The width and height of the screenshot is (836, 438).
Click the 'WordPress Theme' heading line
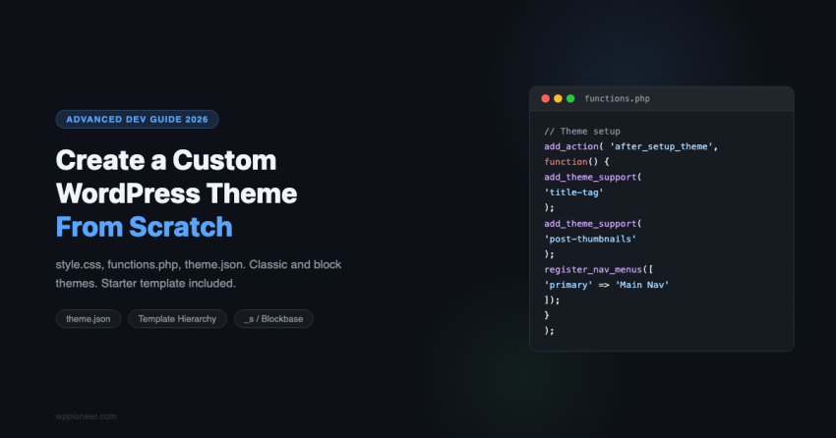[176, 193]
